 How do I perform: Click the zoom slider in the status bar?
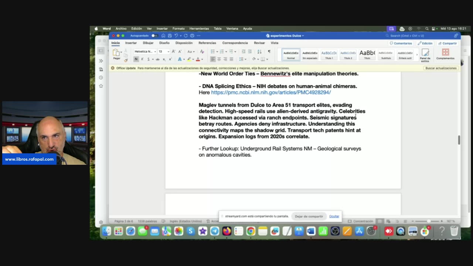pyautogui.click(x=429, y=221)
